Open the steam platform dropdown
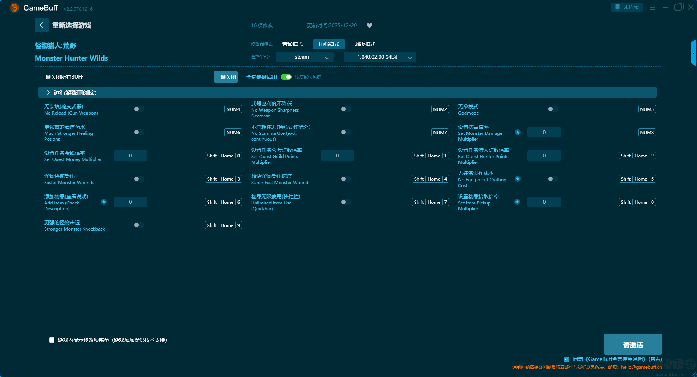The image size is (697, 377). coord(304,57)
